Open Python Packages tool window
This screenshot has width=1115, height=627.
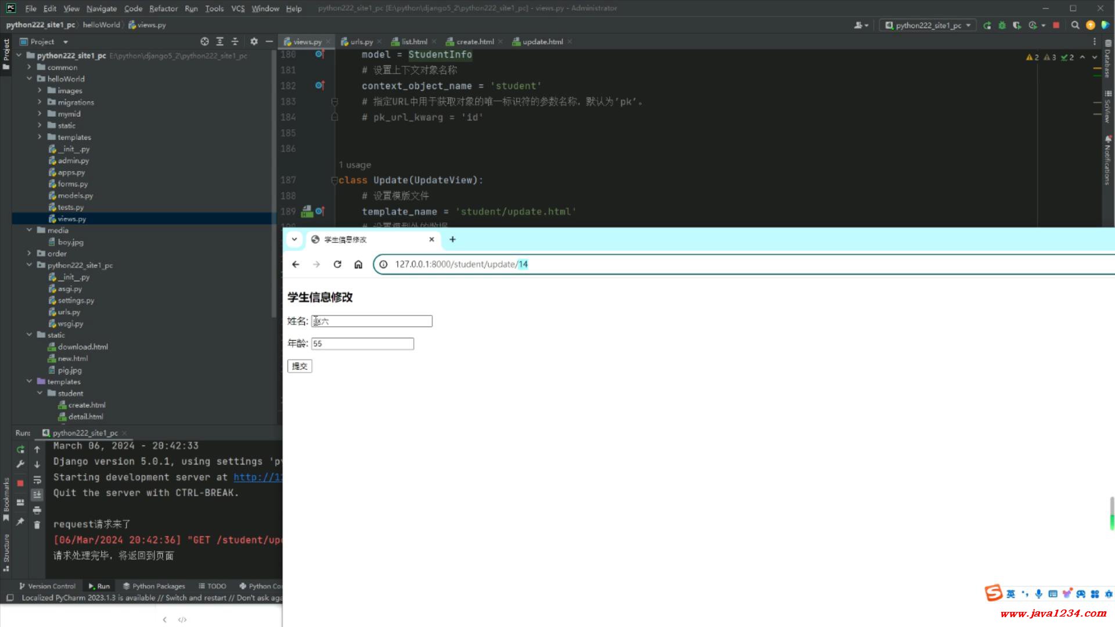click(x=154, y=586)
